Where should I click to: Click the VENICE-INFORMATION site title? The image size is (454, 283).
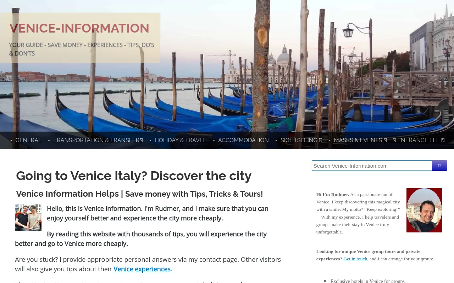[x=79, y=28]
